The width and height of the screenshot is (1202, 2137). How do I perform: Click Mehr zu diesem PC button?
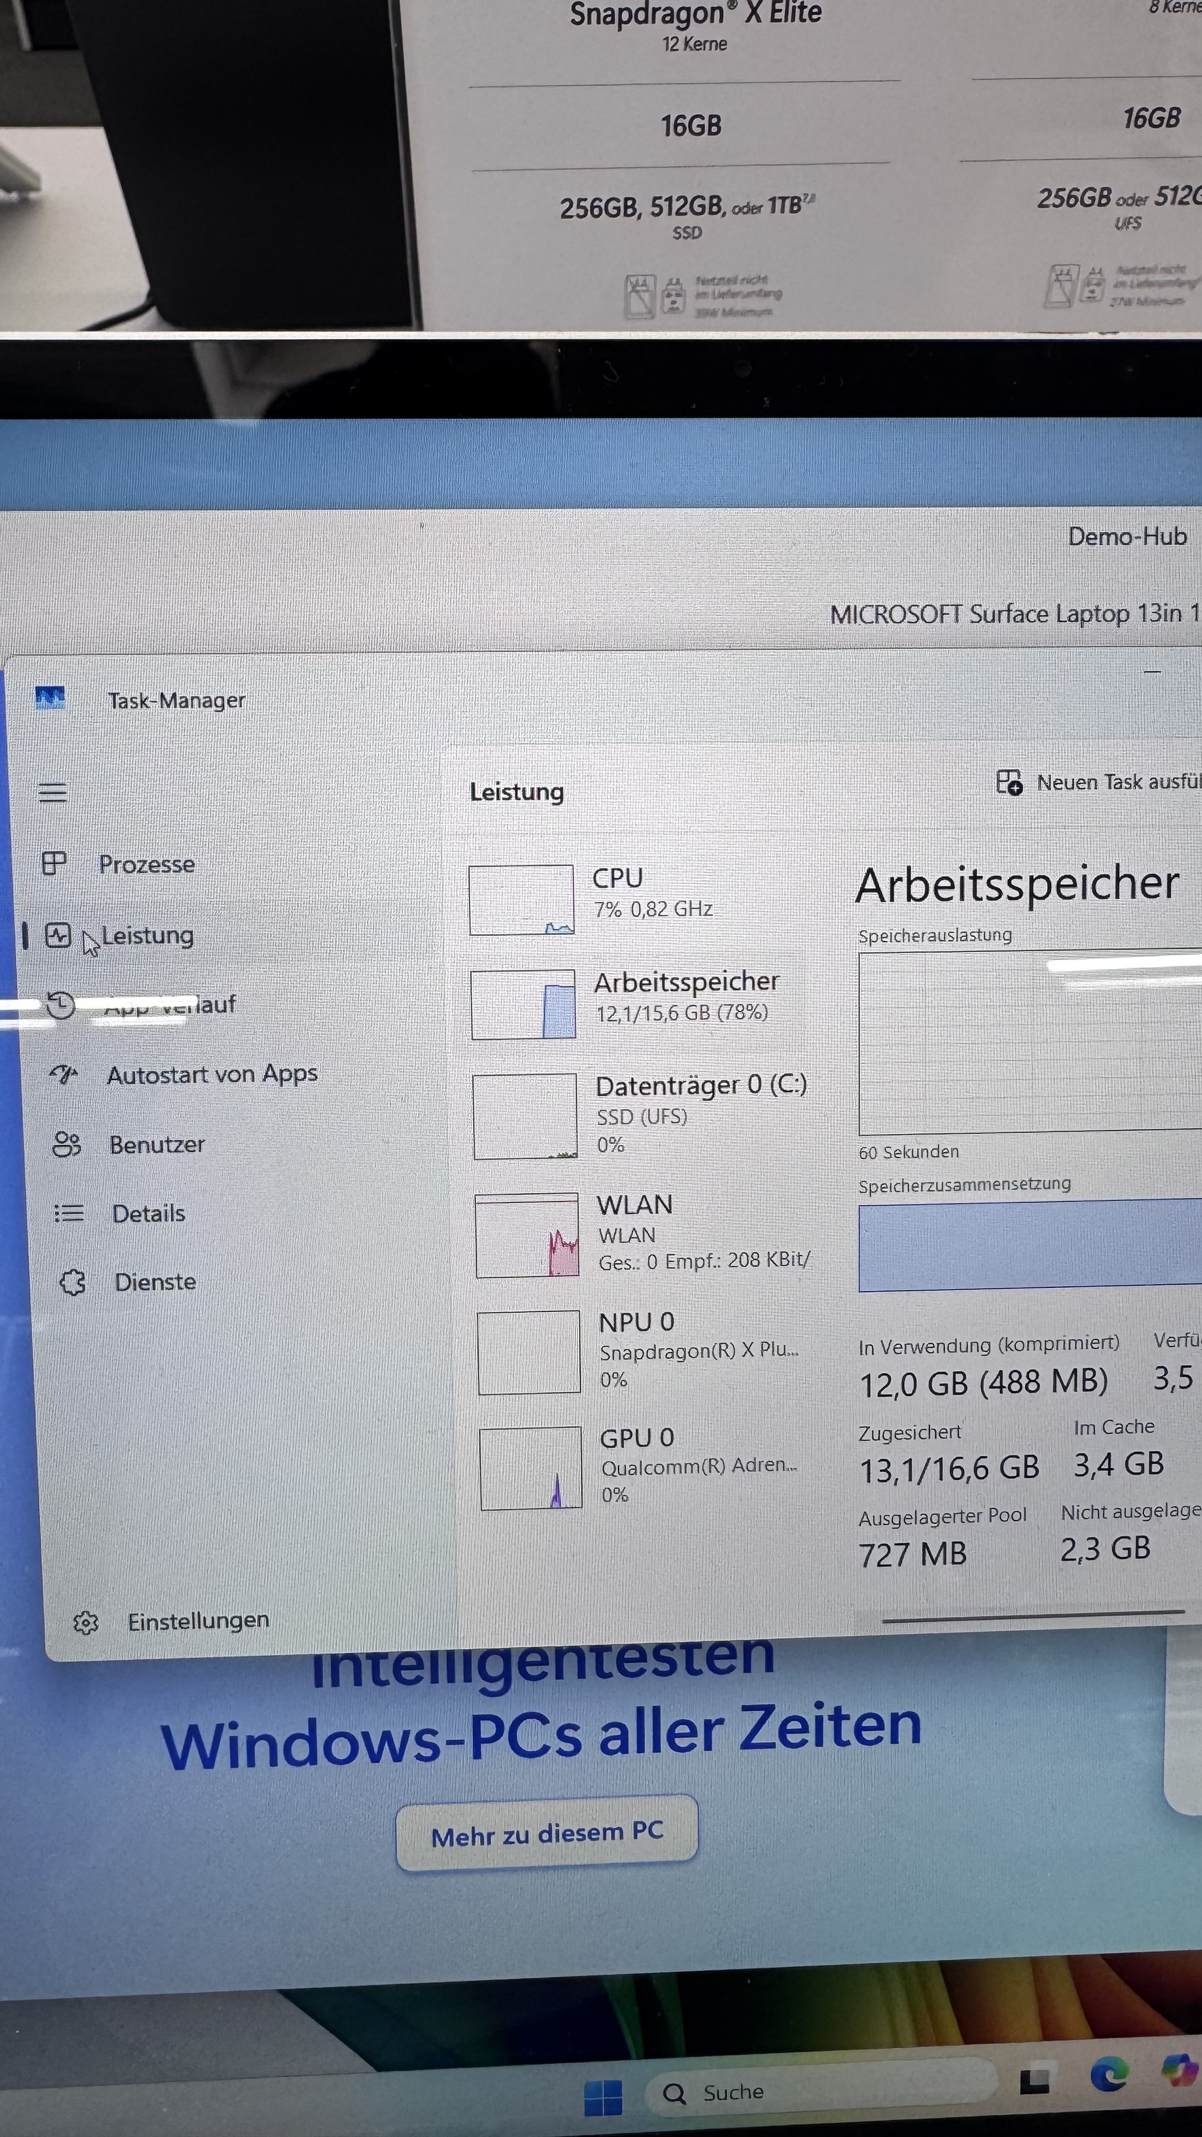[546, 1833]
